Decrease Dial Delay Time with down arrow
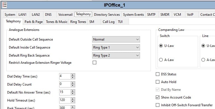The height and width of the screenshot is (109, 215). 73,78
